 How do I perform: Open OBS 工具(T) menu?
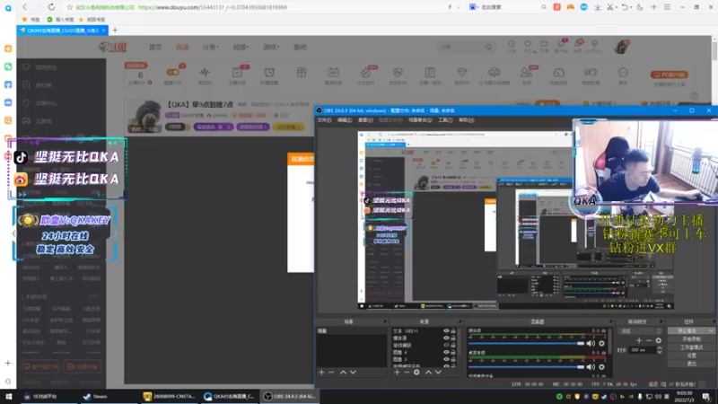[445, 120]
